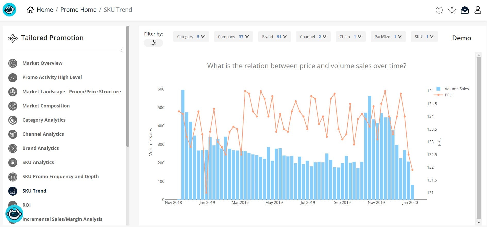Open SKU Promo Frequency and Depth

tap(60, 176)
